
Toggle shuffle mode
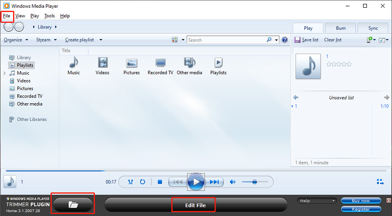click(131, 182)
